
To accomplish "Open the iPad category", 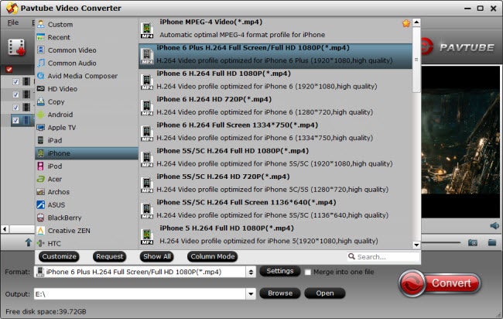I will (87, 140).
